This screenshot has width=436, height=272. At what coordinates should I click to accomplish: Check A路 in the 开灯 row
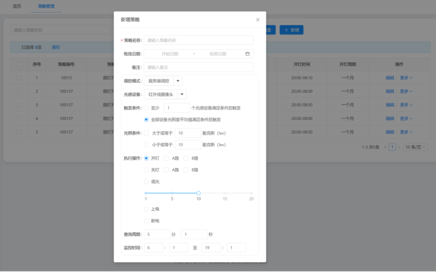click(166, 158)
